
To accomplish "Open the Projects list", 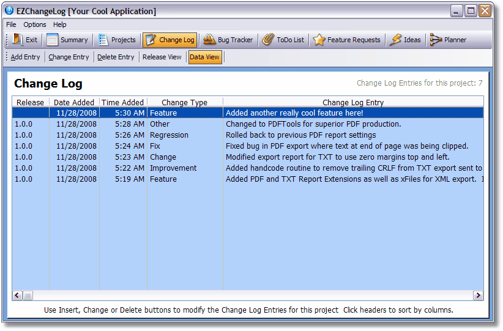I will tap(117, 40).
